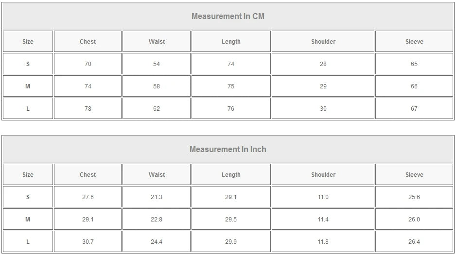Select the shoulder value 11.0 in Inch table

pyautogui.click(x=323, y=197)
